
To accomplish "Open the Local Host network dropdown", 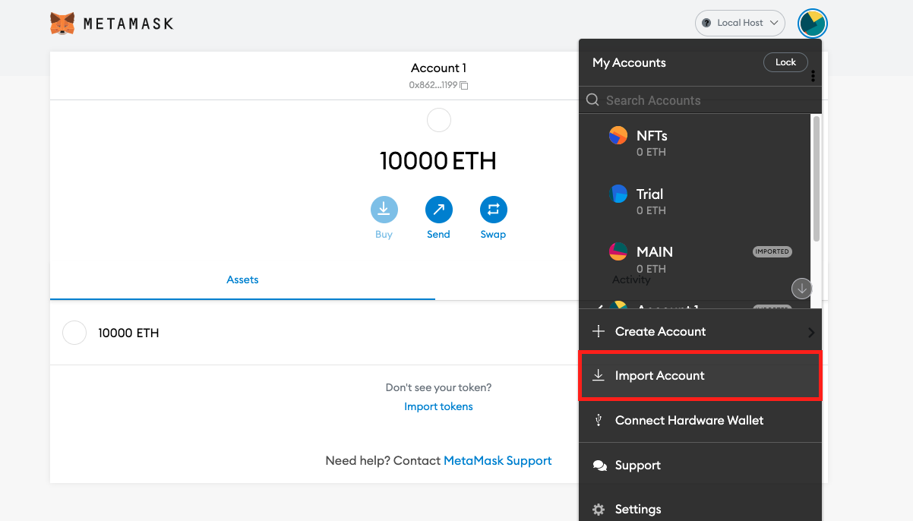I will (740, 23).
